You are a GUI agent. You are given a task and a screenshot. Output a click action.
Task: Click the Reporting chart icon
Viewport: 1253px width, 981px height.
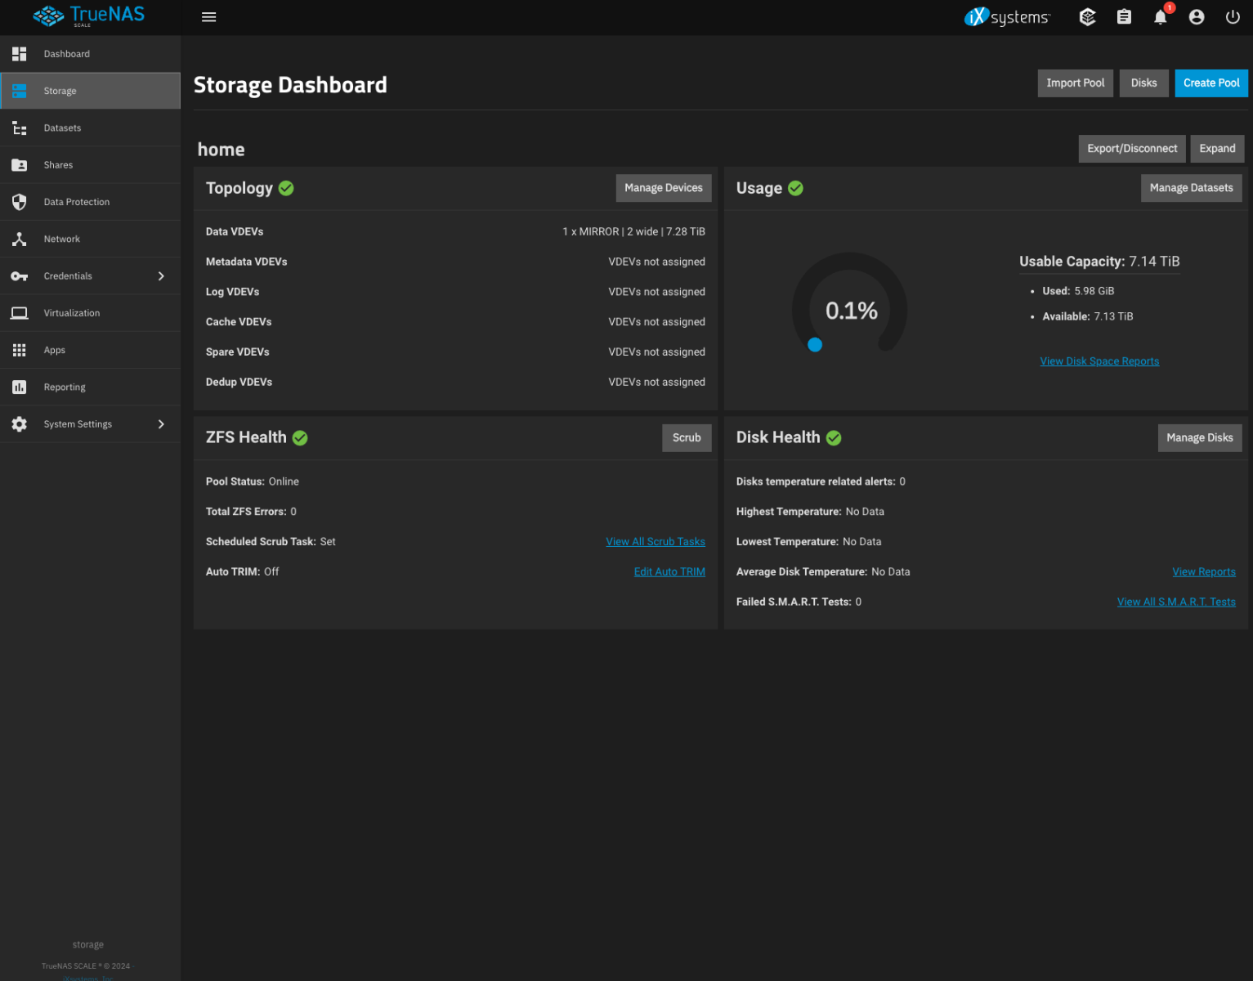pyautogui.click(x=20, y=387)
